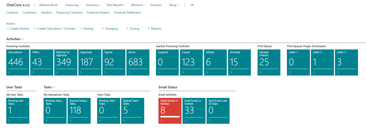Screen dimensions: 366x129
Task: Click the chevron icon before Create Partner
Action: tap(8, 29)
